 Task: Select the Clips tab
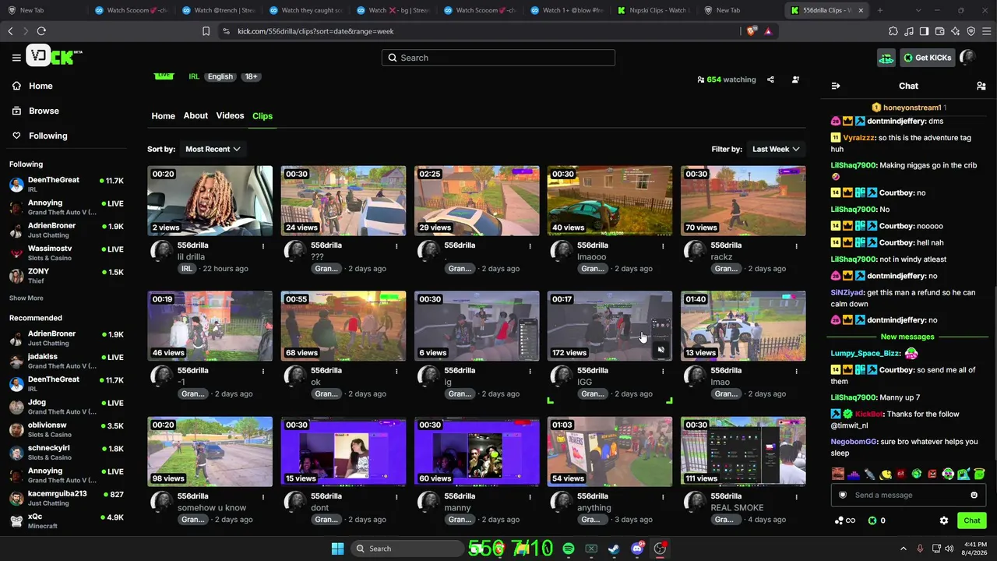[x=262, y=116]
